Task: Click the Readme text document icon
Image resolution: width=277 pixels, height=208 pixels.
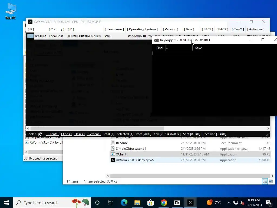Action: click(x=113, y=143)
